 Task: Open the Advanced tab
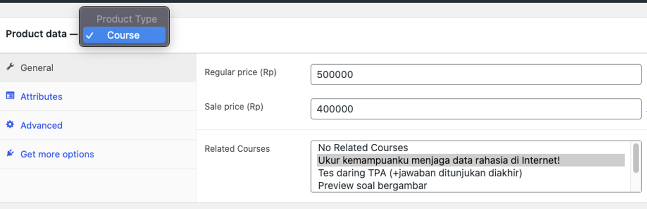click(x=41, y=125)
